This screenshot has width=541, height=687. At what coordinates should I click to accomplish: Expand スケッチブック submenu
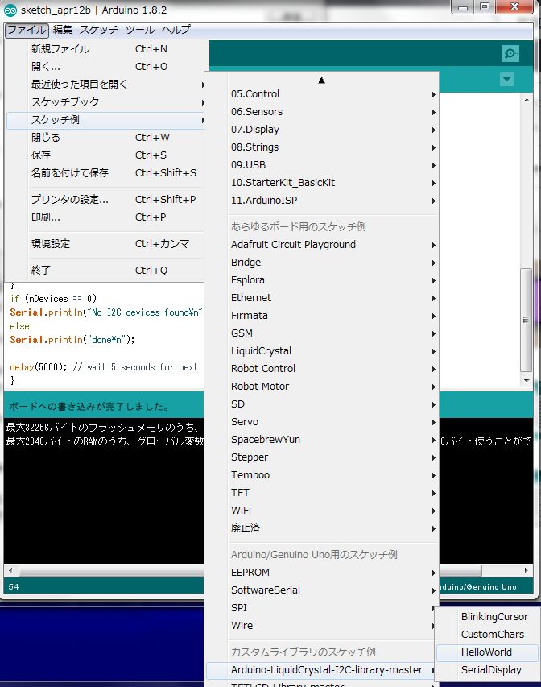(x=105, y=102)
